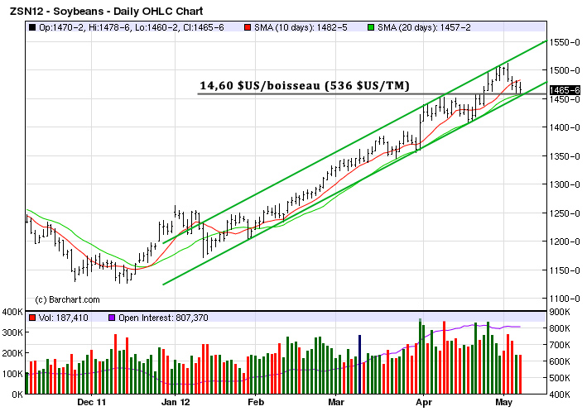This screenshot has width=587, height=416.
Task: Click the 14,60 $US/boisseau annotation text
Action: click(305, 85)
